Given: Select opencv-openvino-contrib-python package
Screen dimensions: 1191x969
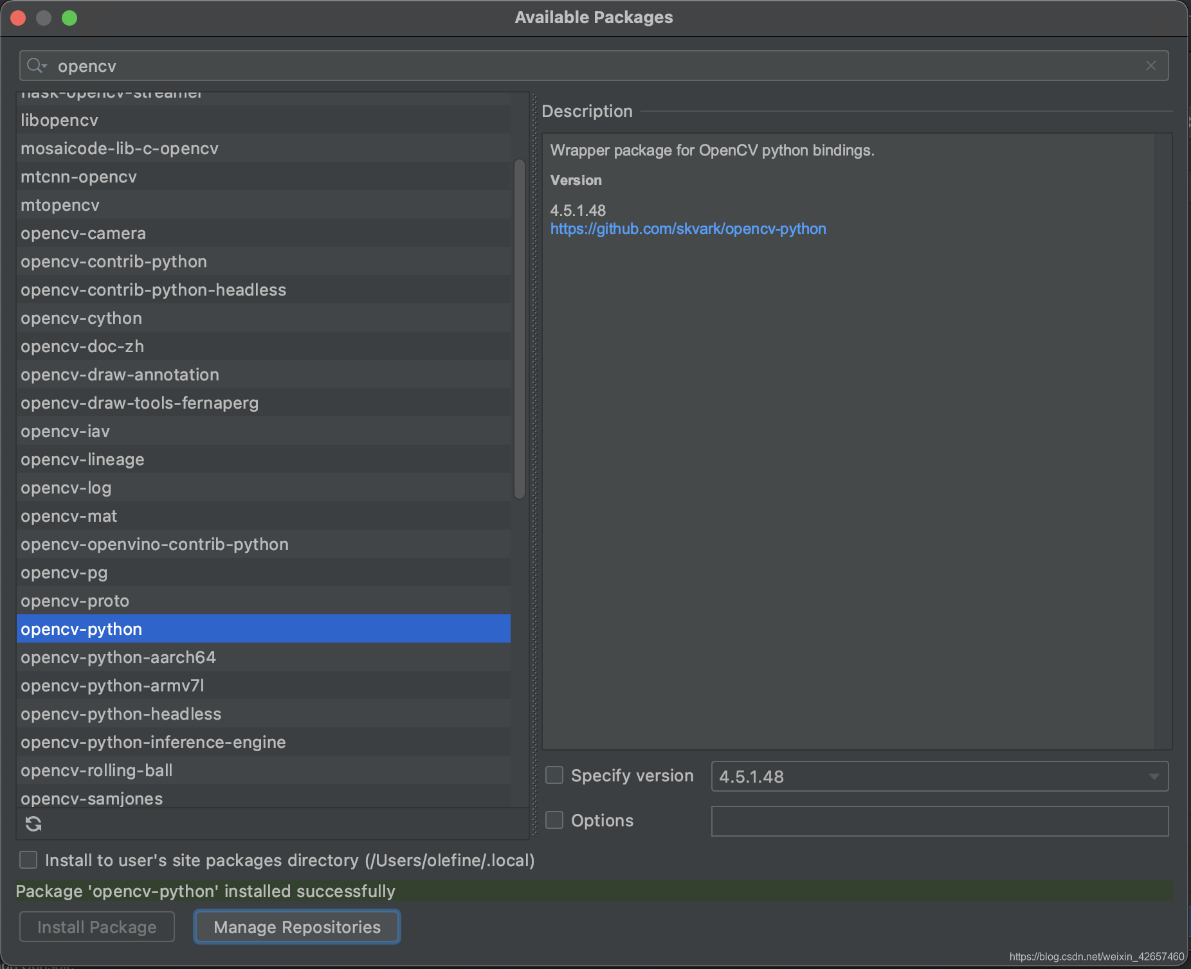Looking at the screenshot, I should tap(264, 544).
